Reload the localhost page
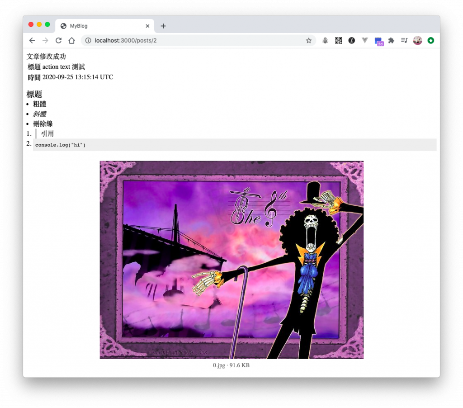This screenshot has height=408, width=463. pos(58,40)
